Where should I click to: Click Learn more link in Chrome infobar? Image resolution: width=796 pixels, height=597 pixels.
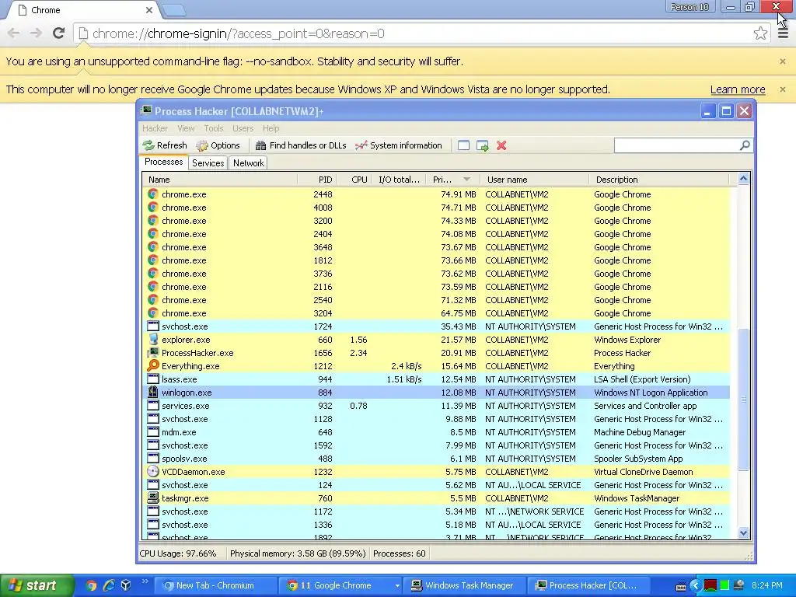coord(738,89)
